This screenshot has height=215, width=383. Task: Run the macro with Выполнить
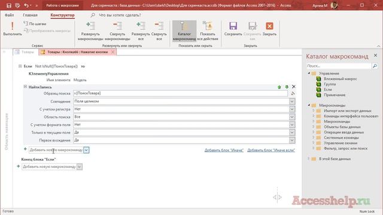12,29
